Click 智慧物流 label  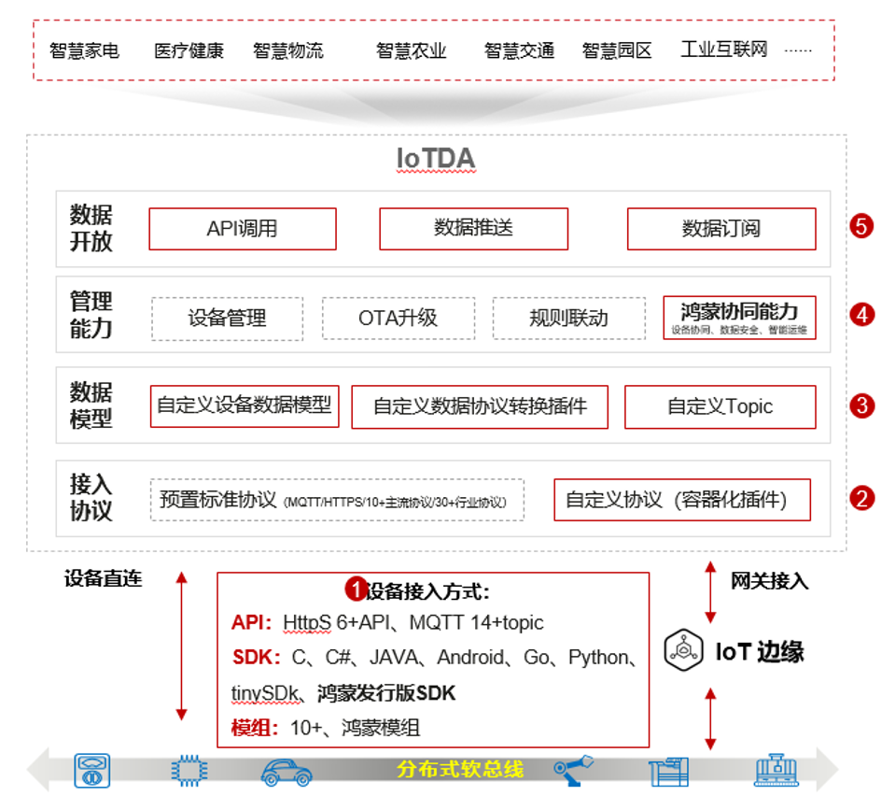pyautogui.click(x=288, y=50)
